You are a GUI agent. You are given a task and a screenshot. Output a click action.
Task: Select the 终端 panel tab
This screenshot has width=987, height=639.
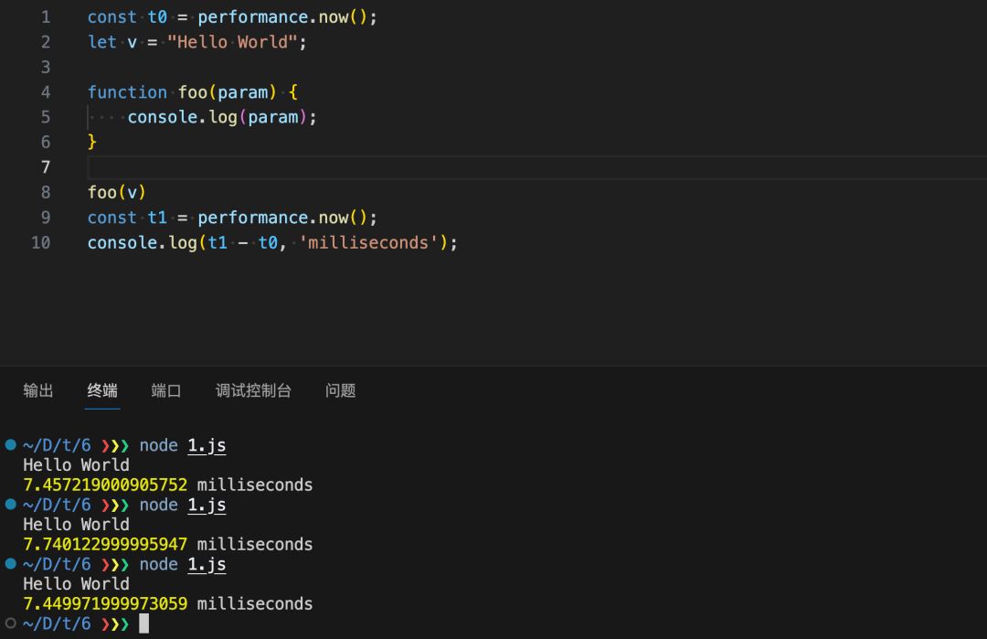pos(102,390)
